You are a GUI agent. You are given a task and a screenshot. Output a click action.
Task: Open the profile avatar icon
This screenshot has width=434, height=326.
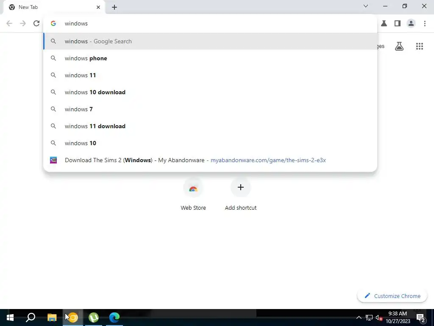pyautogui.click(x=411, y=24)
